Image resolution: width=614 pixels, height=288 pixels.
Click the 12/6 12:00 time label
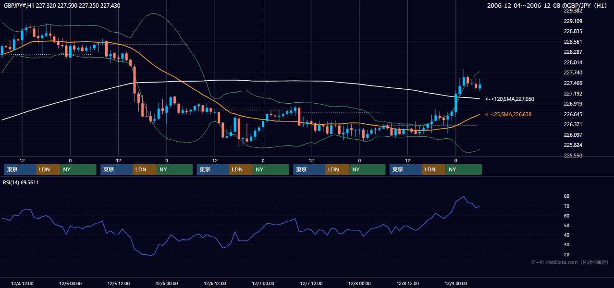click(215, 284)
